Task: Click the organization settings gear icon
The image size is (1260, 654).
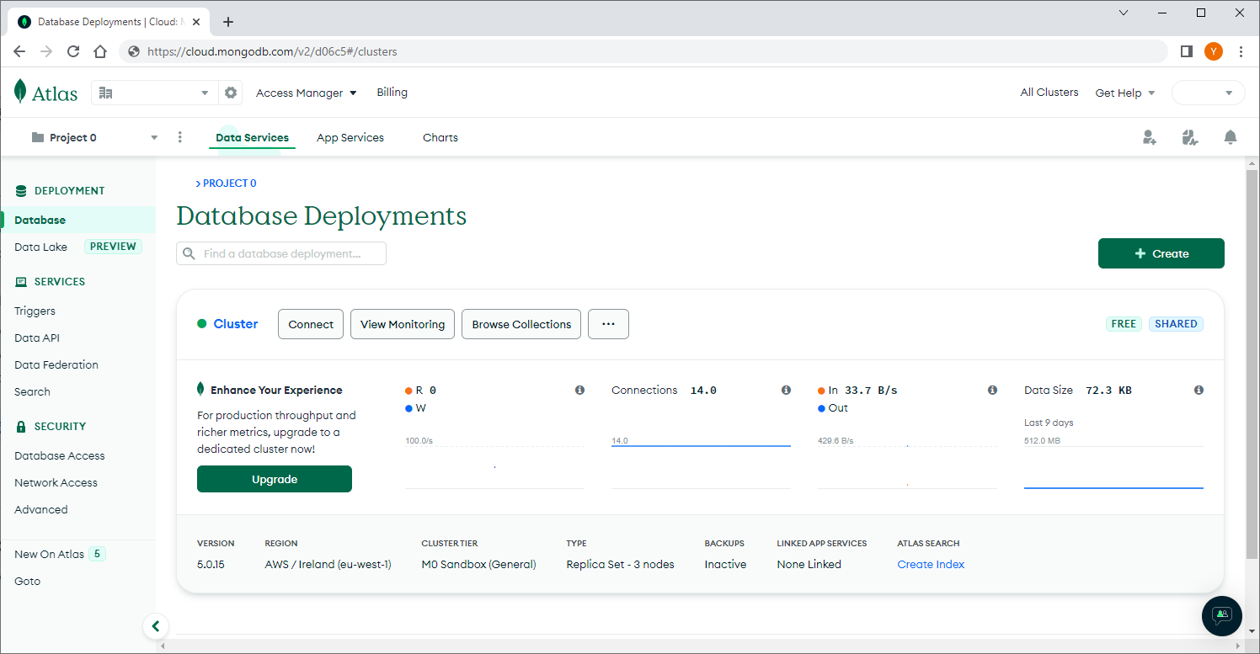Action: click(231, 93)
